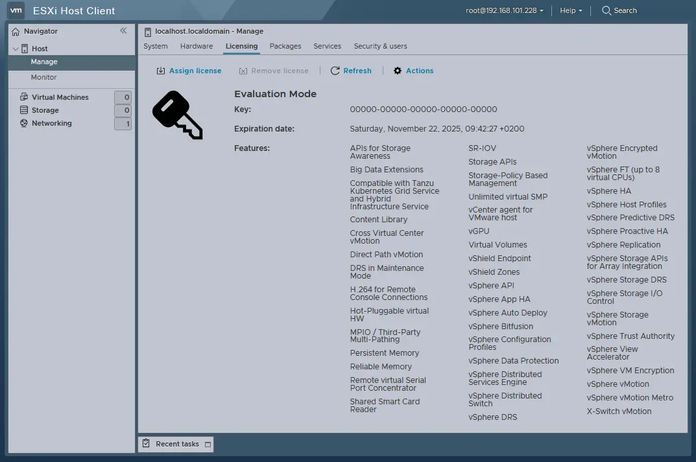The width and height of the screenshot is (696, 462).
Task: Open Networking in Navigator
Action: click(51, 123)
